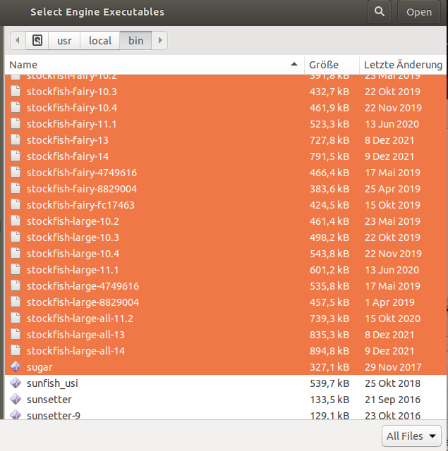Click the 894,8 kB size value
This screenshot has width=448, height=451.
click(x=329, y=351)
